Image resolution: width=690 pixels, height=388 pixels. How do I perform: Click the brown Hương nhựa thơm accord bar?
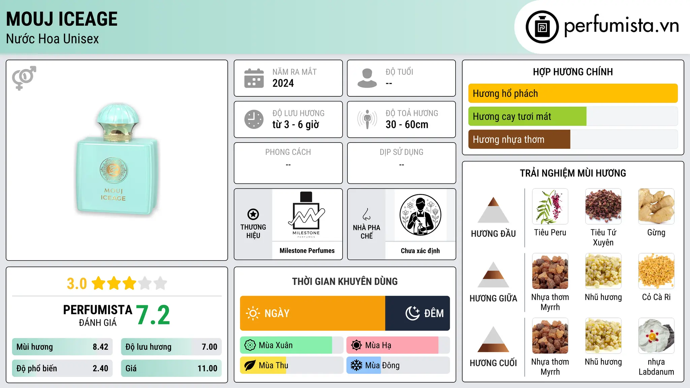519,139
